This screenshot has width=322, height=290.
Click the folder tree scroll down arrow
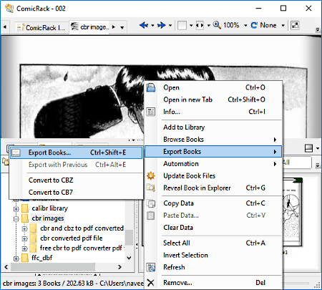coord(129,258)
